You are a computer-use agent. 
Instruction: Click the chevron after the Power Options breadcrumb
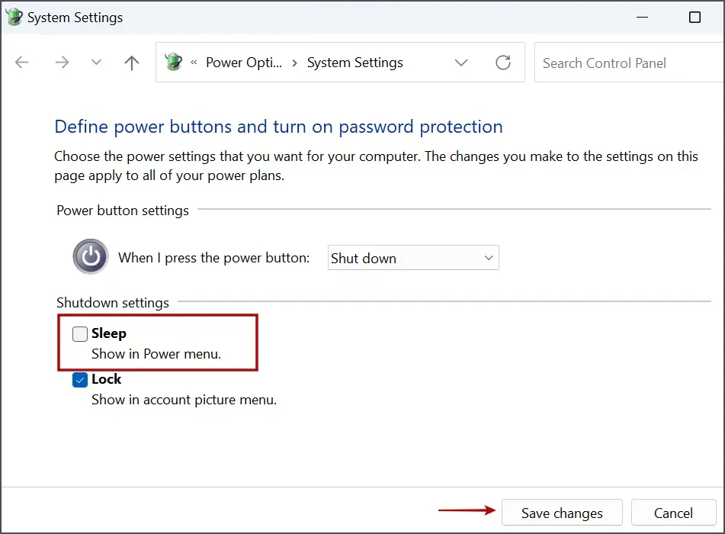294,63
